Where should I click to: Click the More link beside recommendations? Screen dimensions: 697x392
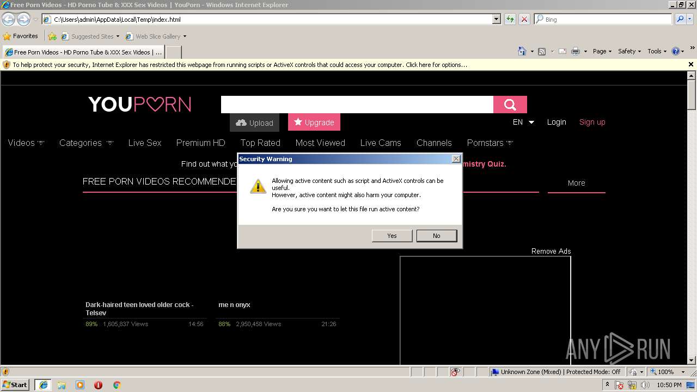click(x=576, y=183)
